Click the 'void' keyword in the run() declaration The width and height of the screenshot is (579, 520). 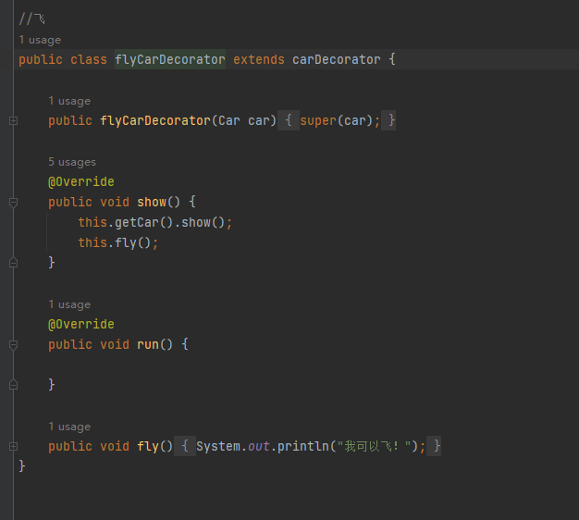[x=115, y=344]
